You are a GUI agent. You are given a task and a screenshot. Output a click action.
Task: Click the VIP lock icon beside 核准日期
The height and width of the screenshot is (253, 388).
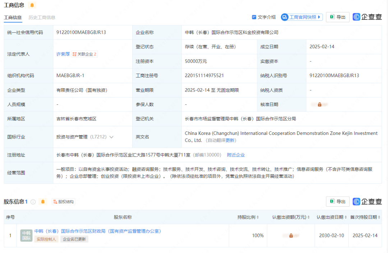[319, 104]
